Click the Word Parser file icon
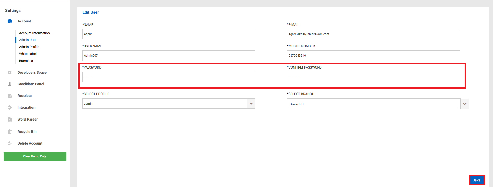 point(10,120)
